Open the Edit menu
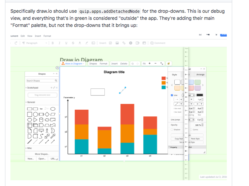249x186 pixels. coord(23,36)
